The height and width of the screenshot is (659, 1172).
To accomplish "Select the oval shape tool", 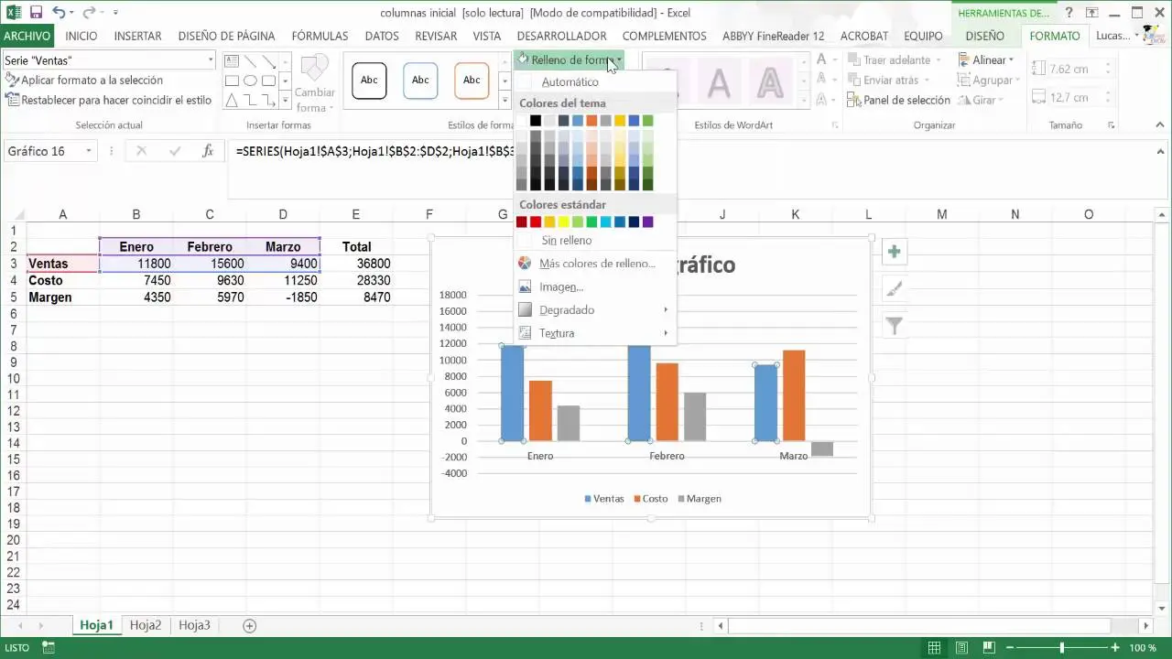I will coord(250,81).
